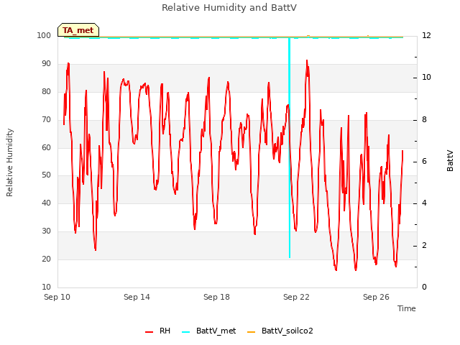The width and height of the screenshot is (460, 345).
Task: Click the Relative Humidity axis title
Action: pyautogui.click(x=9, y=162)
